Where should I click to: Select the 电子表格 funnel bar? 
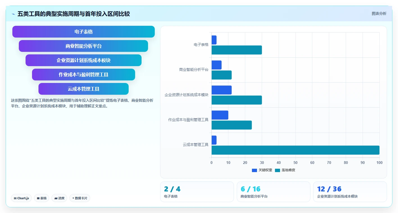83,32
